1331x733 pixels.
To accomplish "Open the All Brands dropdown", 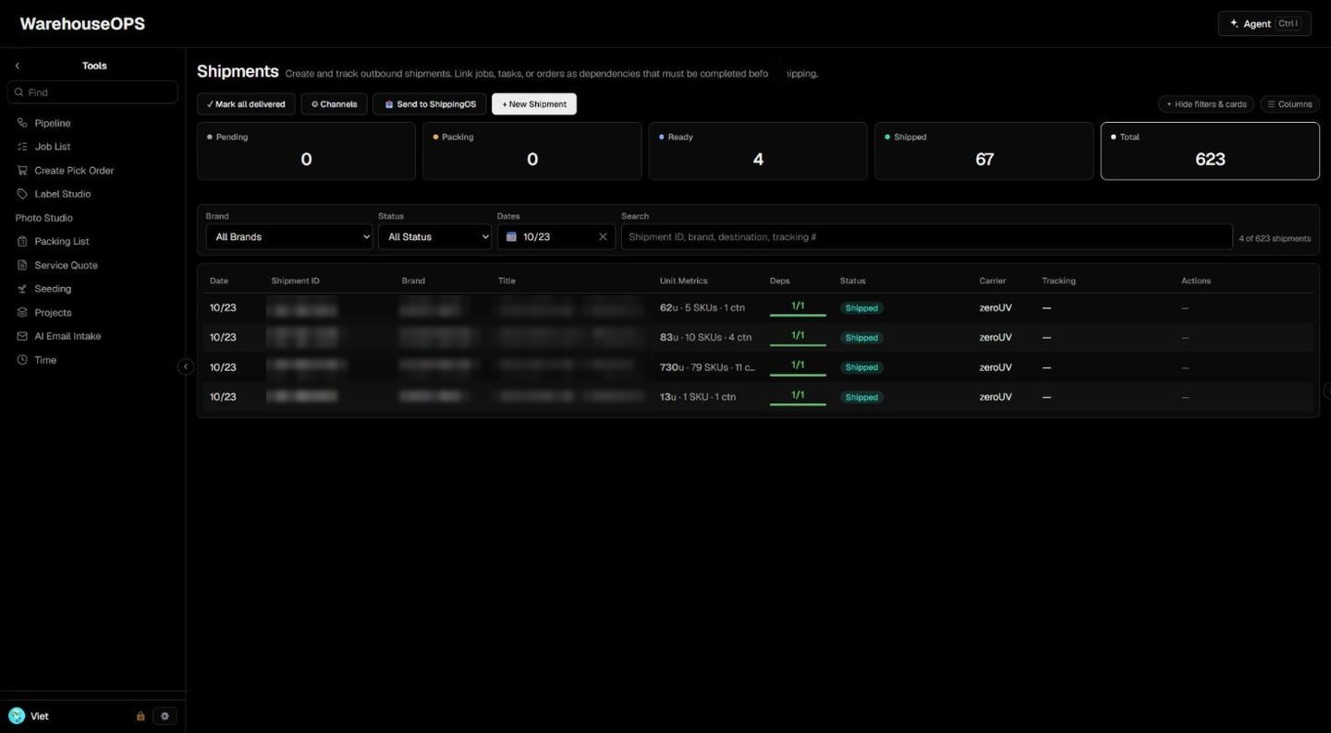I will pyautogui.click(x=289, y=237).
